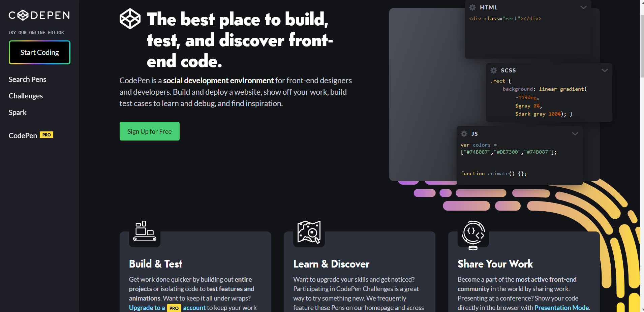Click the CodePen logo in the sidebar
The image size is (644, 312).
[39, 15]
